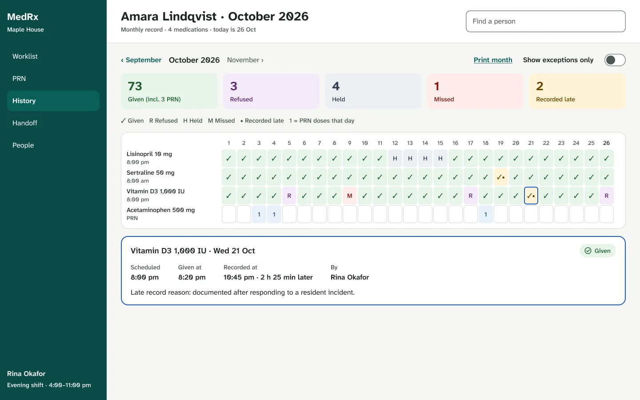The height and width of the screenshot is (400, 640).
Task: Open the Handoff section
Action: click(x=53, y=123)
